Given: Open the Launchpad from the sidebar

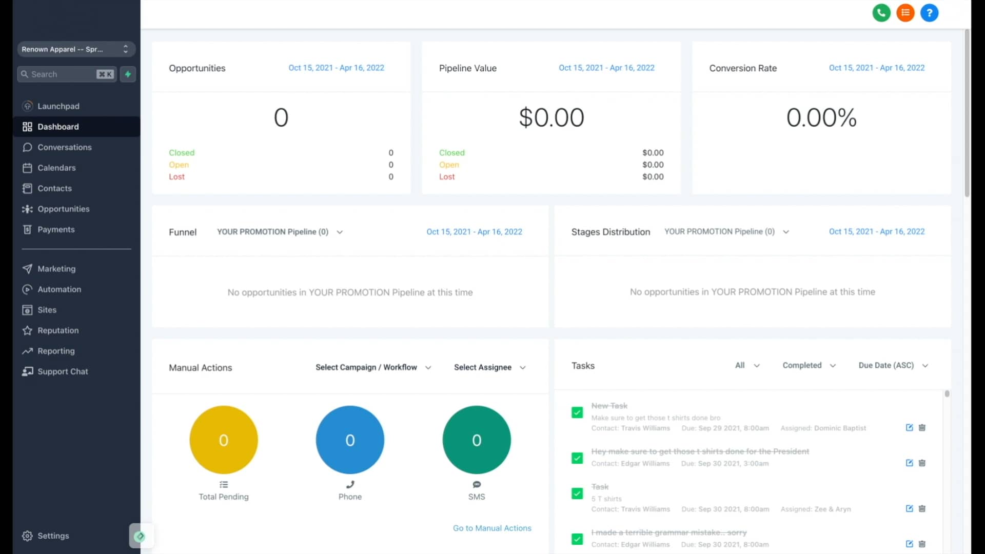Looking at the screenshot, I should tap(58, 106).
